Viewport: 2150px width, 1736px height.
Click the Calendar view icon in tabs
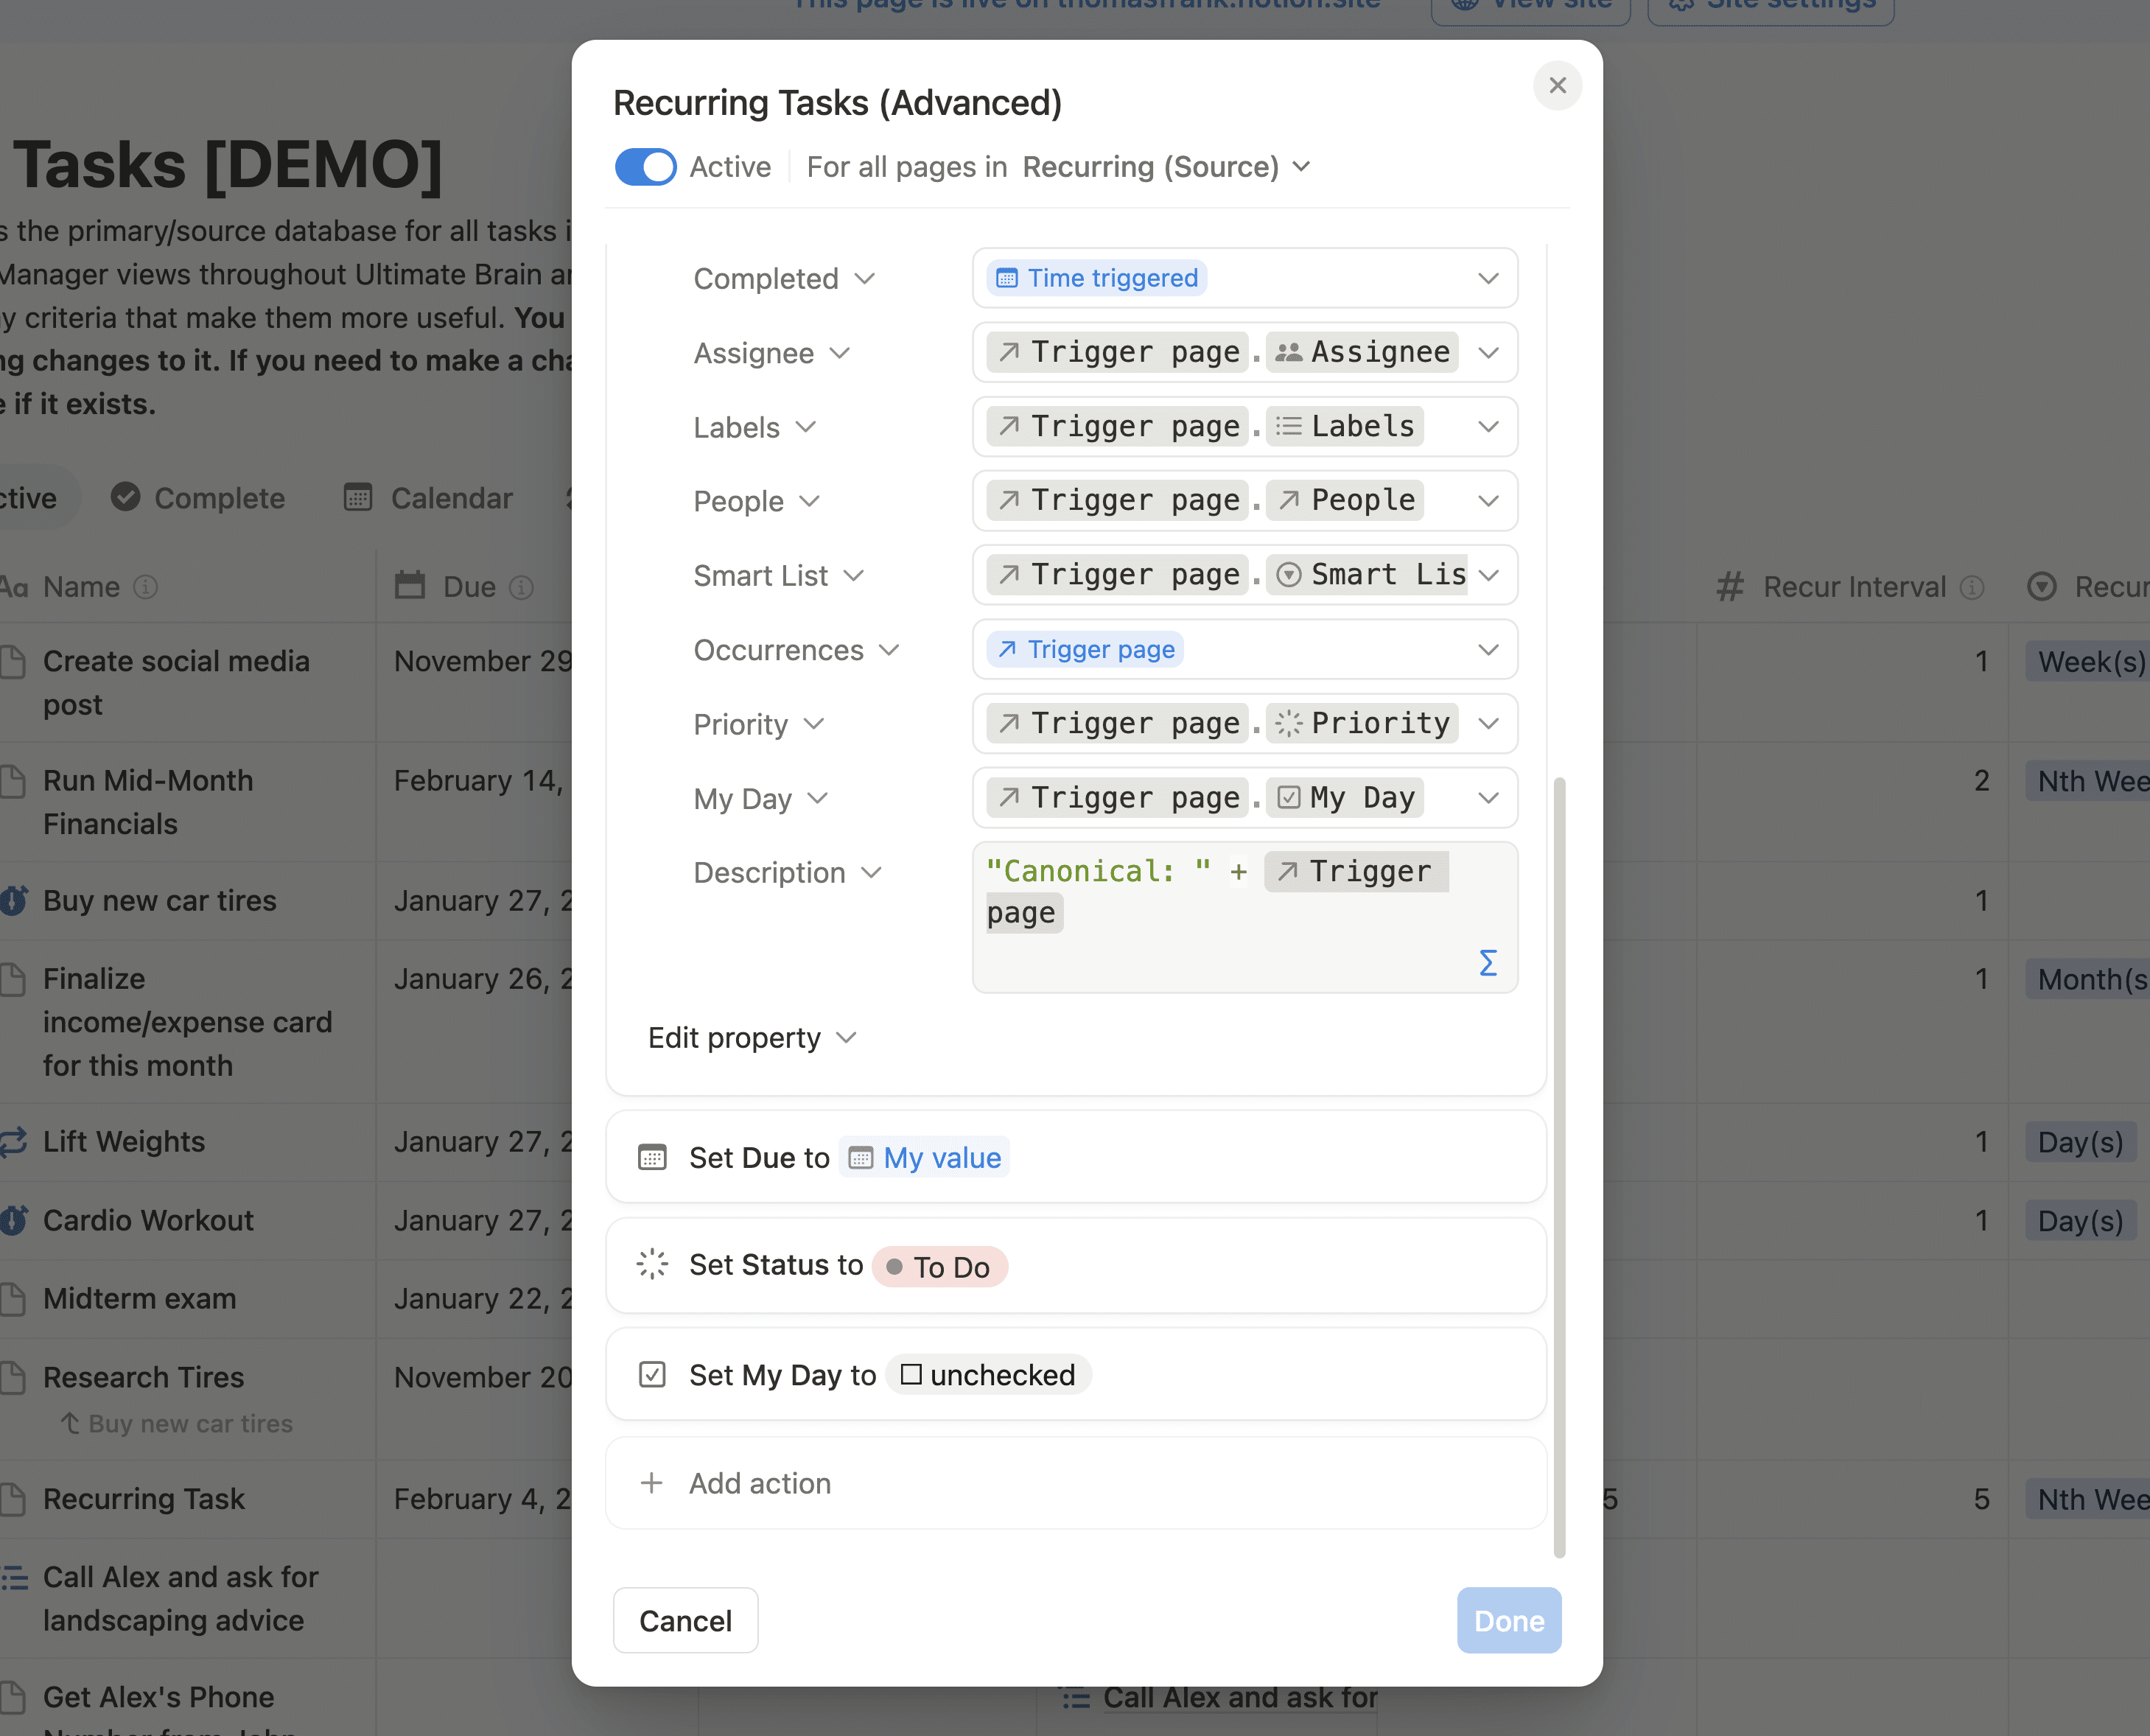click(x=358, y=497)
